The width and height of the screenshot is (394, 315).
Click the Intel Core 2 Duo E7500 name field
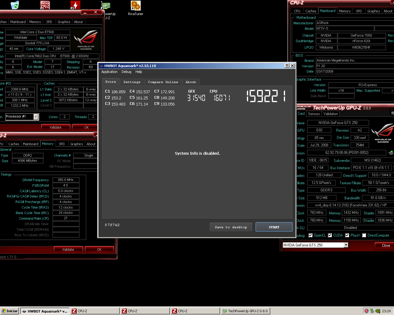tap(37, 32)
